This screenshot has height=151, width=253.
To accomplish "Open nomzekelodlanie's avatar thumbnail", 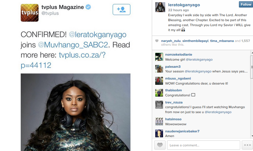I will click(x=159, y=57).
